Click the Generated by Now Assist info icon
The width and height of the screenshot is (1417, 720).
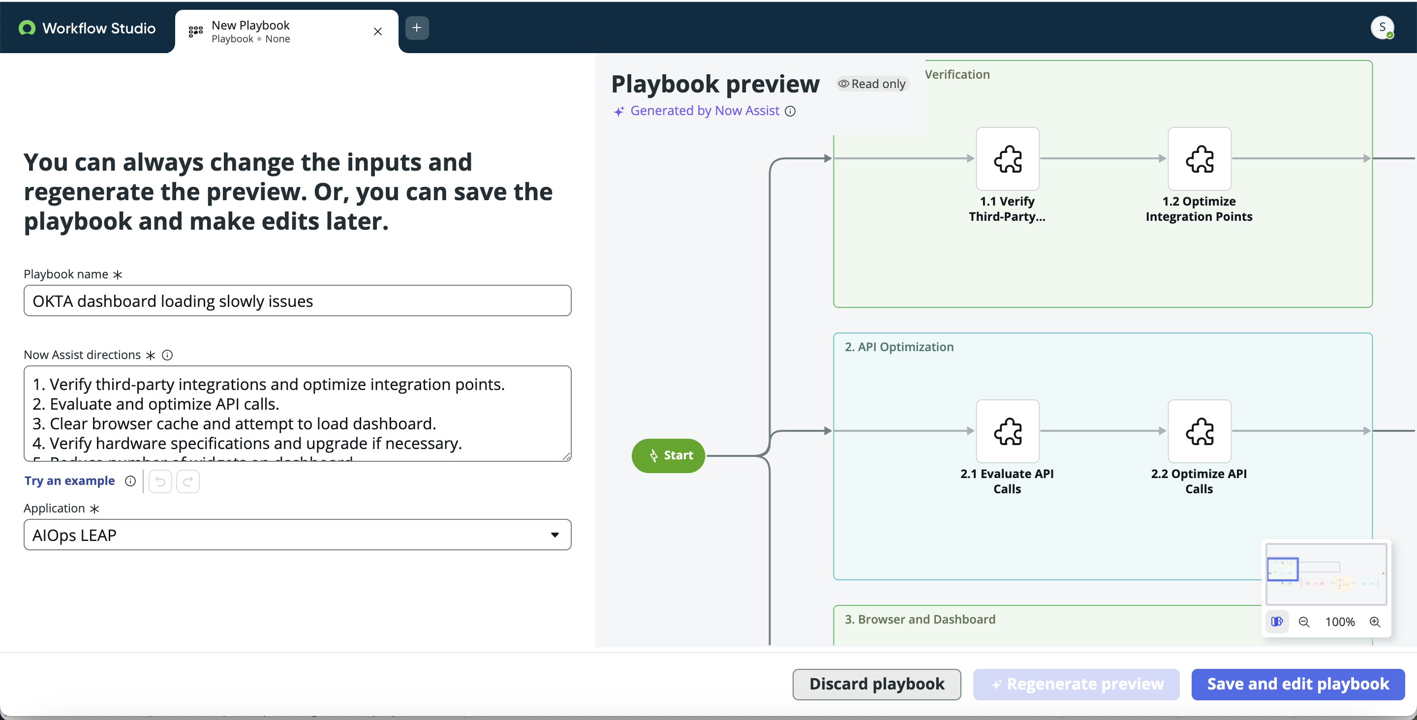[x=790, y=111]
